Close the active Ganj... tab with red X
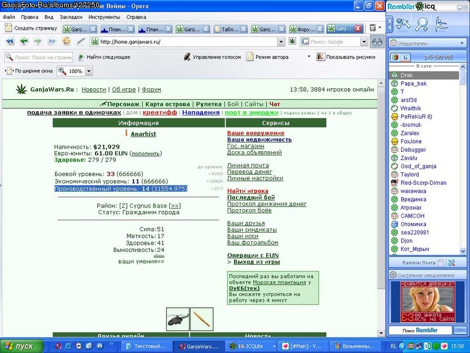Screen dimensions: 470x353 coord(358,28)
